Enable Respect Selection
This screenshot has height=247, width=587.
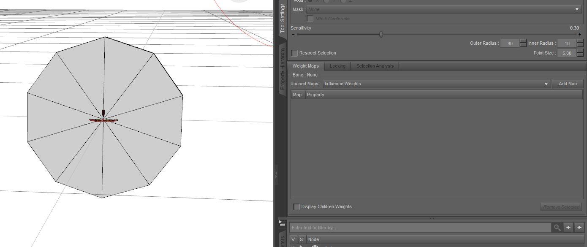294,53
